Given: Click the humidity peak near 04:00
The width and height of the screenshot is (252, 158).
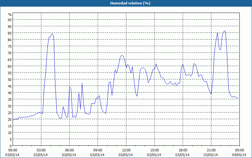Looking at the screenshot, I should click(x=52, y=34).
